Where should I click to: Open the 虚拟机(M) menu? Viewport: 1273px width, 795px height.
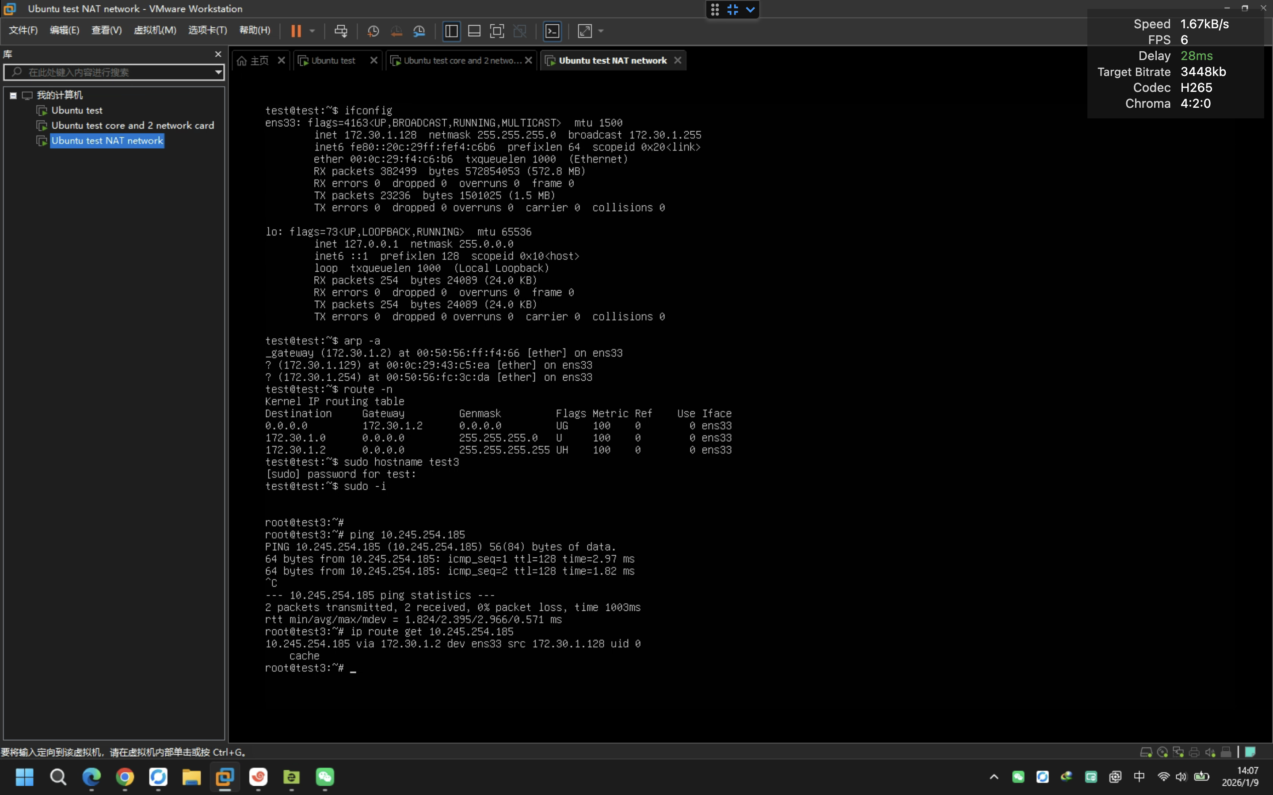point(154,30)
